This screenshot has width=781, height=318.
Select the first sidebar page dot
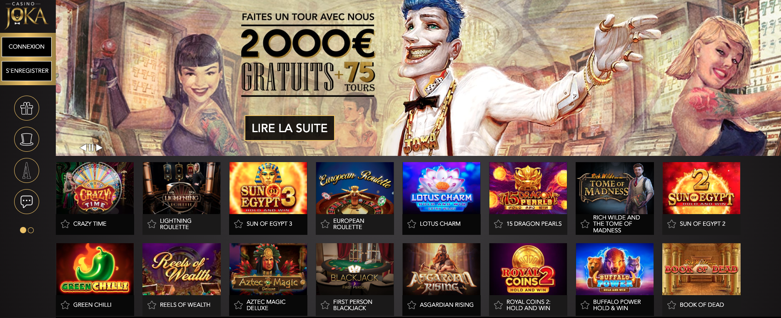point(23,230)
